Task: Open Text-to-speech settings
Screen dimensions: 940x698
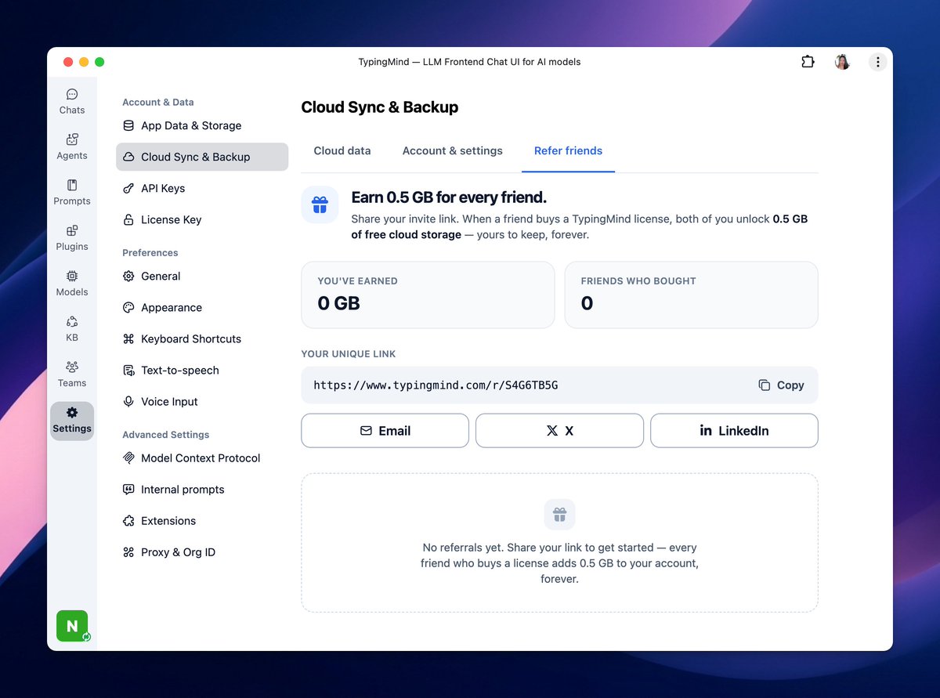Action: (x=202, y=370)
